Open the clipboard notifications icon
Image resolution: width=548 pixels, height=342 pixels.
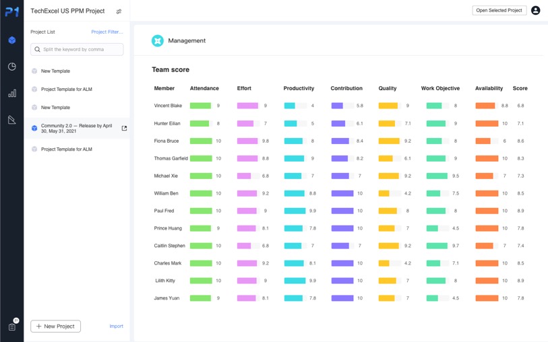(x=12, y=327)
